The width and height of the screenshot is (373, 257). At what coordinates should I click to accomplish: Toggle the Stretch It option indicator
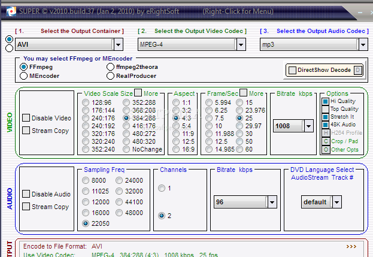tap(326, 117)
